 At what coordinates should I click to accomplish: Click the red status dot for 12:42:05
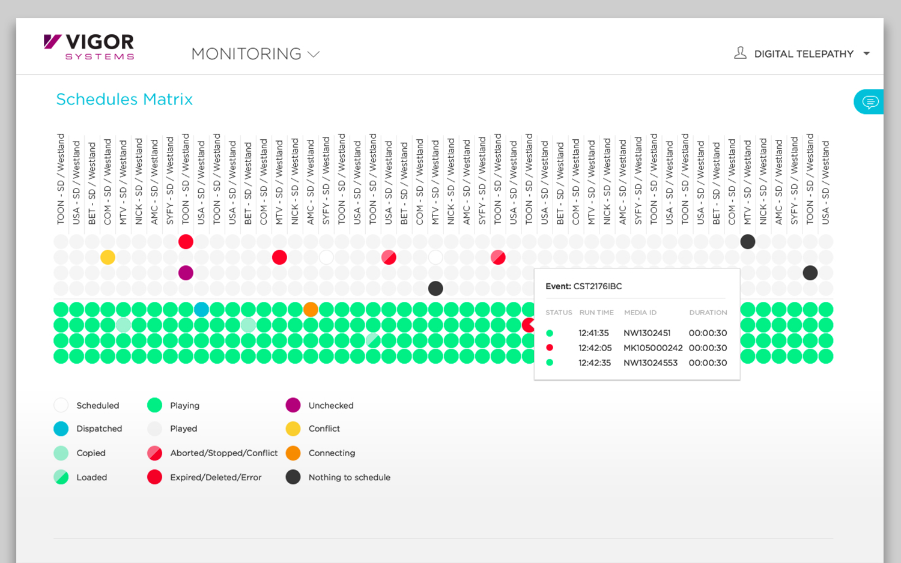click(550, 348)
